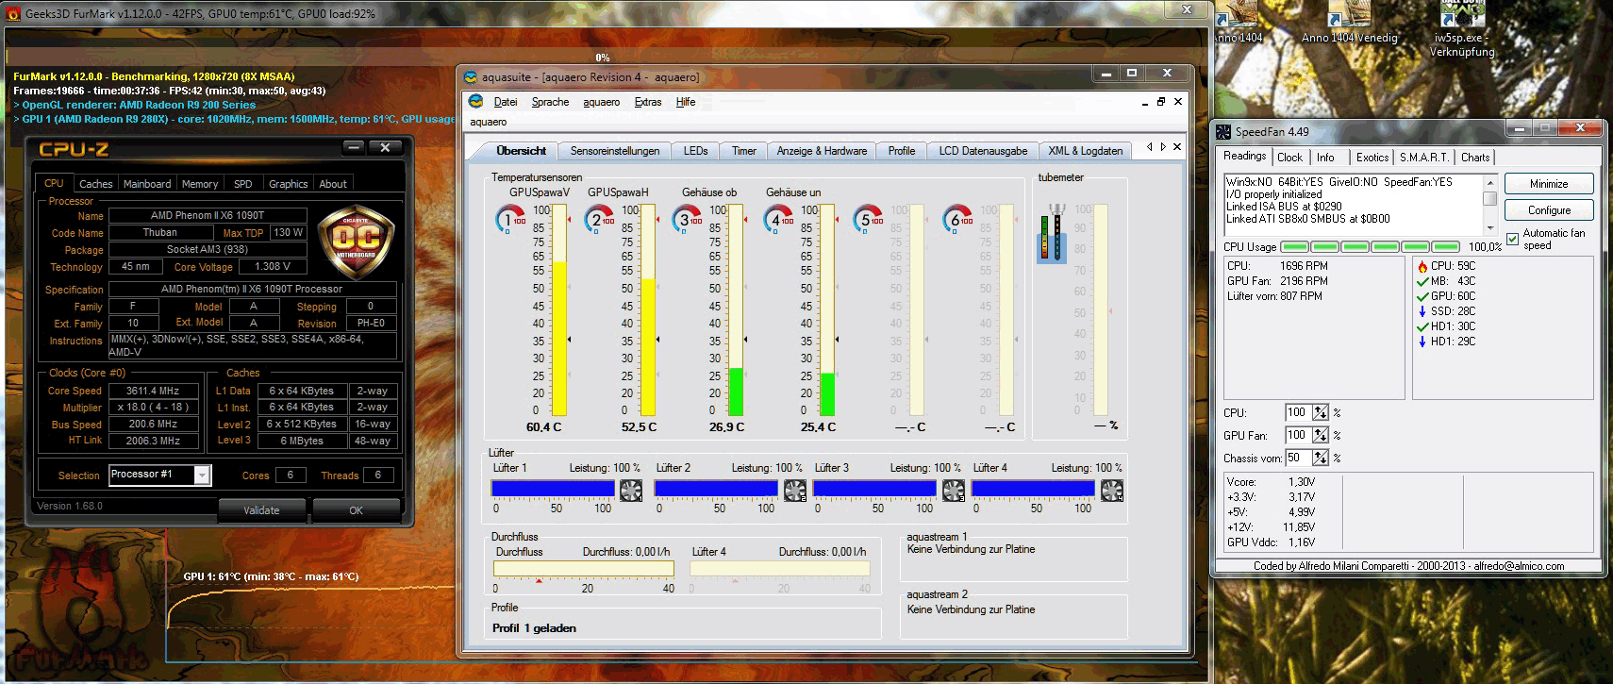Click the fan icon next to Lüfter 3
1613x684 pixels.
tap(954, 490)
